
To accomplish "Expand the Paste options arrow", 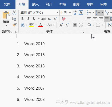I will [6, 25].
